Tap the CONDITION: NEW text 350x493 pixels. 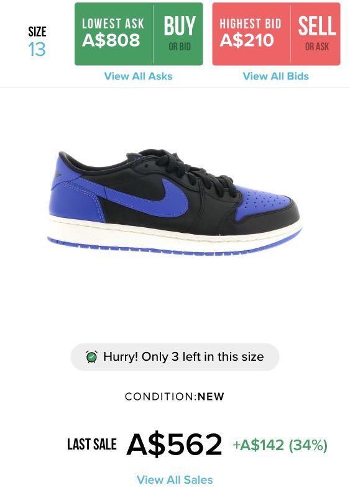pos(175,397)
